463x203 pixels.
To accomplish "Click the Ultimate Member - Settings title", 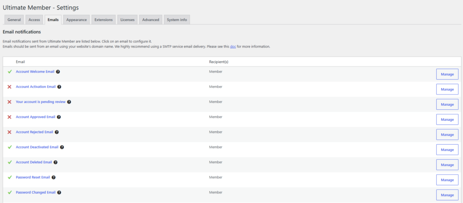I will 41,8.
